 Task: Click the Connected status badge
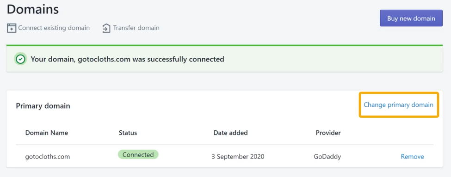tap(138, 155)
